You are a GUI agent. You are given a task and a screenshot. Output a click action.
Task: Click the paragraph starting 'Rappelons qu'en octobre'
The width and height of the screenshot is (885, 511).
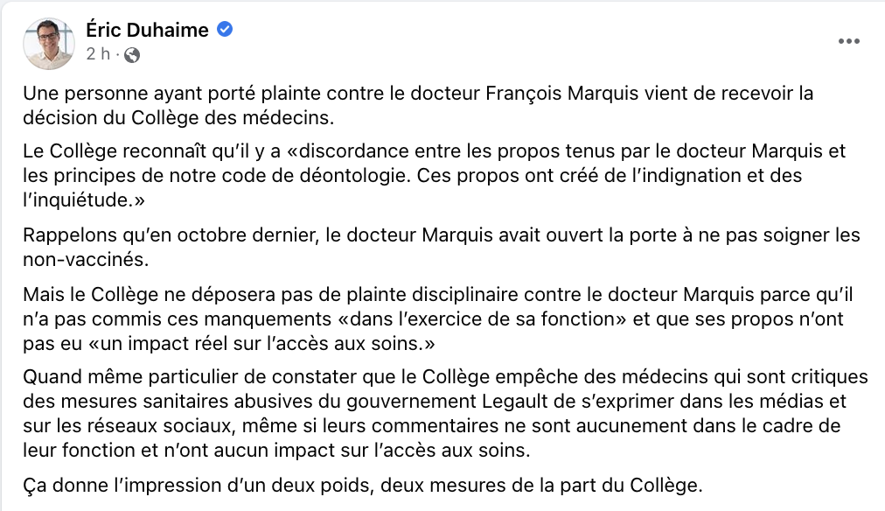pos(442,247)
